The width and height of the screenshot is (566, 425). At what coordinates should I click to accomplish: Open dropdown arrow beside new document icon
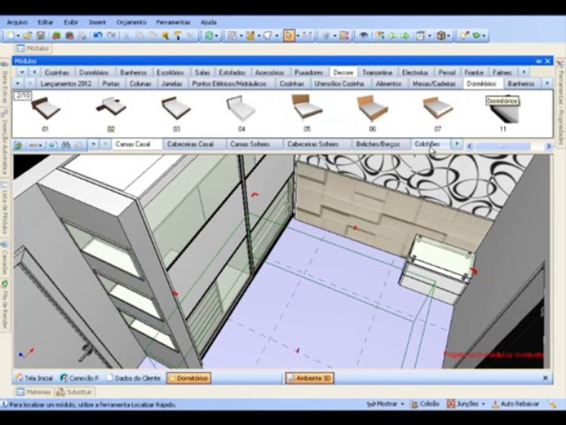pyautogui.click(x=18, y=36)
